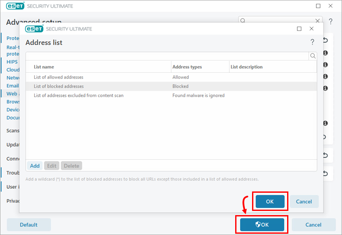Image resolution: width=342 pixels, height=235 pixels.
Task: Open the HIPS section in the sidebar
Action: click(12, 62)
